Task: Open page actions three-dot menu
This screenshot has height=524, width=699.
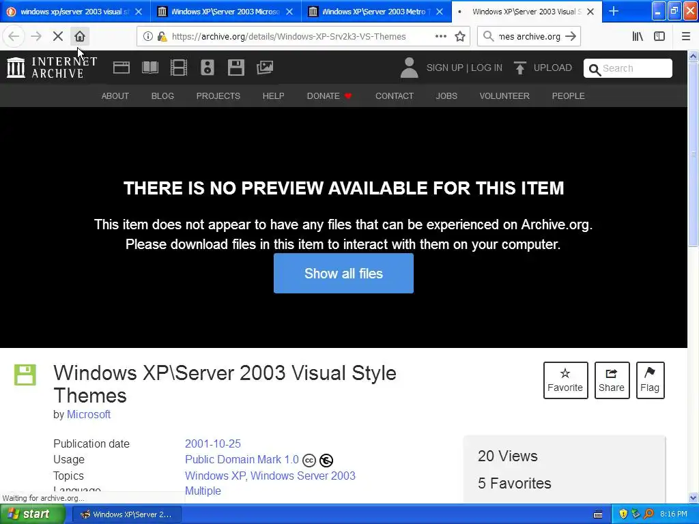Action: [441, 37]
